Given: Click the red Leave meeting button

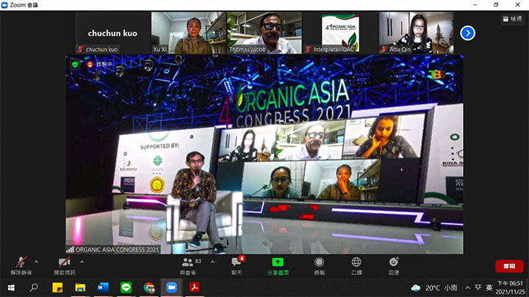Looking at the screenshot, I should coord(509,266).
